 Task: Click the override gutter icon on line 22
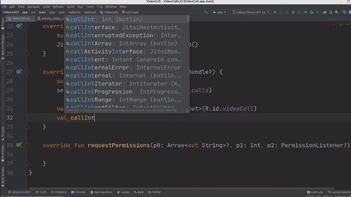(19, 26)
